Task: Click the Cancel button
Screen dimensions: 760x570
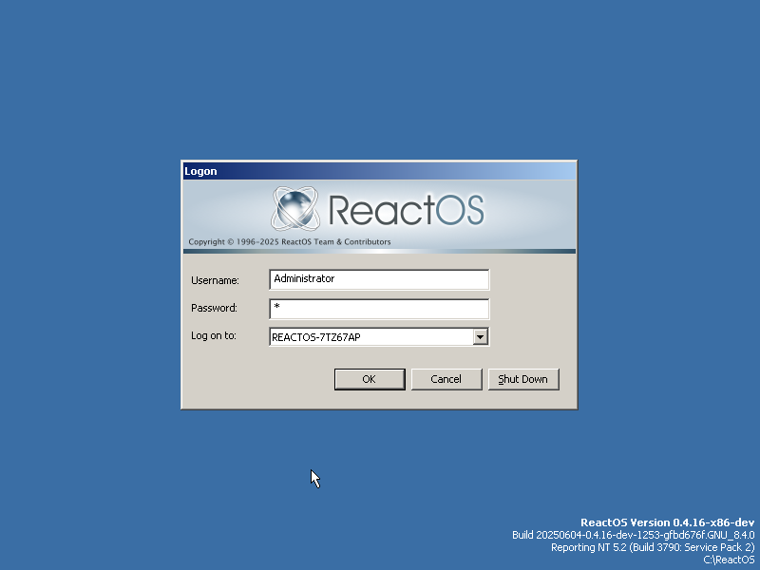Action: coord(446,379)
